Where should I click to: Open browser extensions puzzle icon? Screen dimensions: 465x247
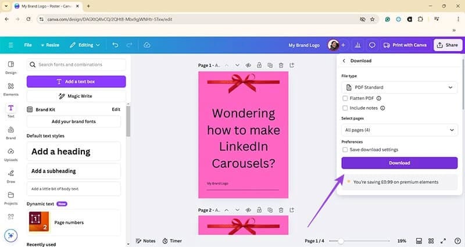pyautogui.click(x=420, y=19)
